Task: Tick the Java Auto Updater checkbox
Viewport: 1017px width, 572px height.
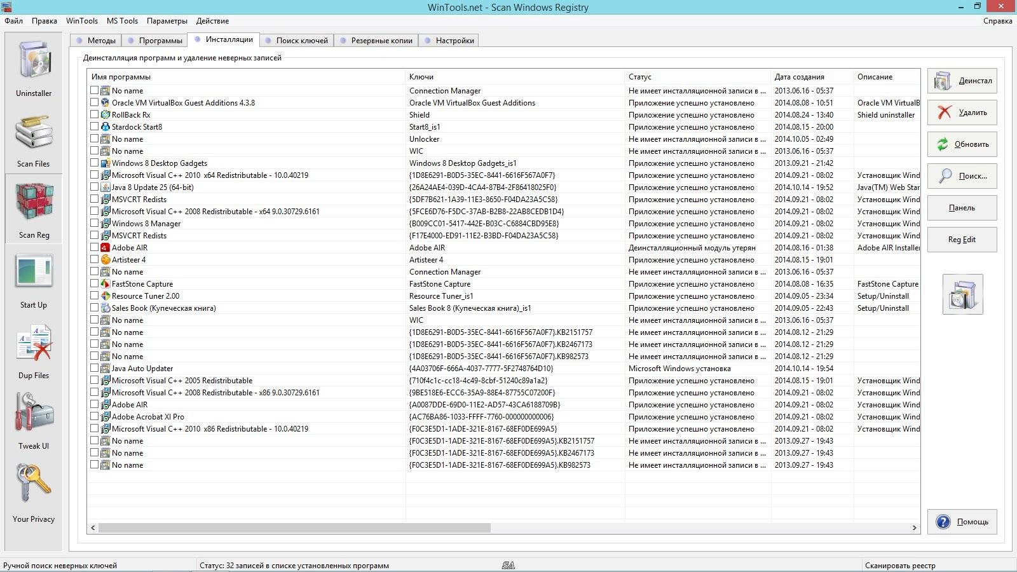Action: pos(94,368)
